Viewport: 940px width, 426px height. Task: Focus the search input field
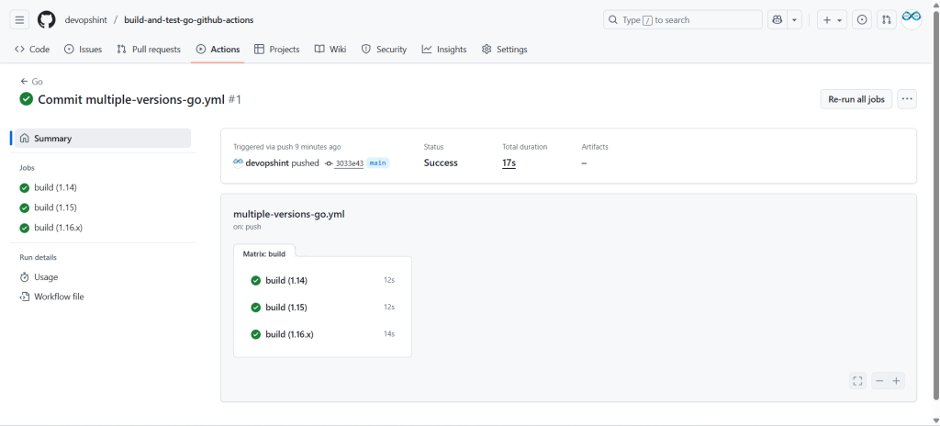pos(683,20)
